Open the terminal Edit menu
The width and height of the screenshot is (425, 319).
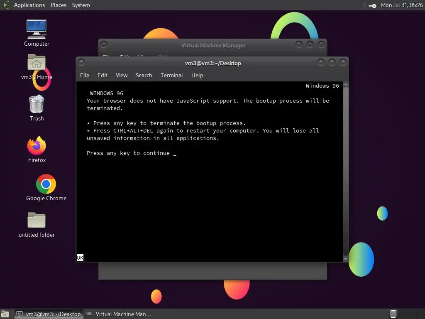tap(102, 76)
